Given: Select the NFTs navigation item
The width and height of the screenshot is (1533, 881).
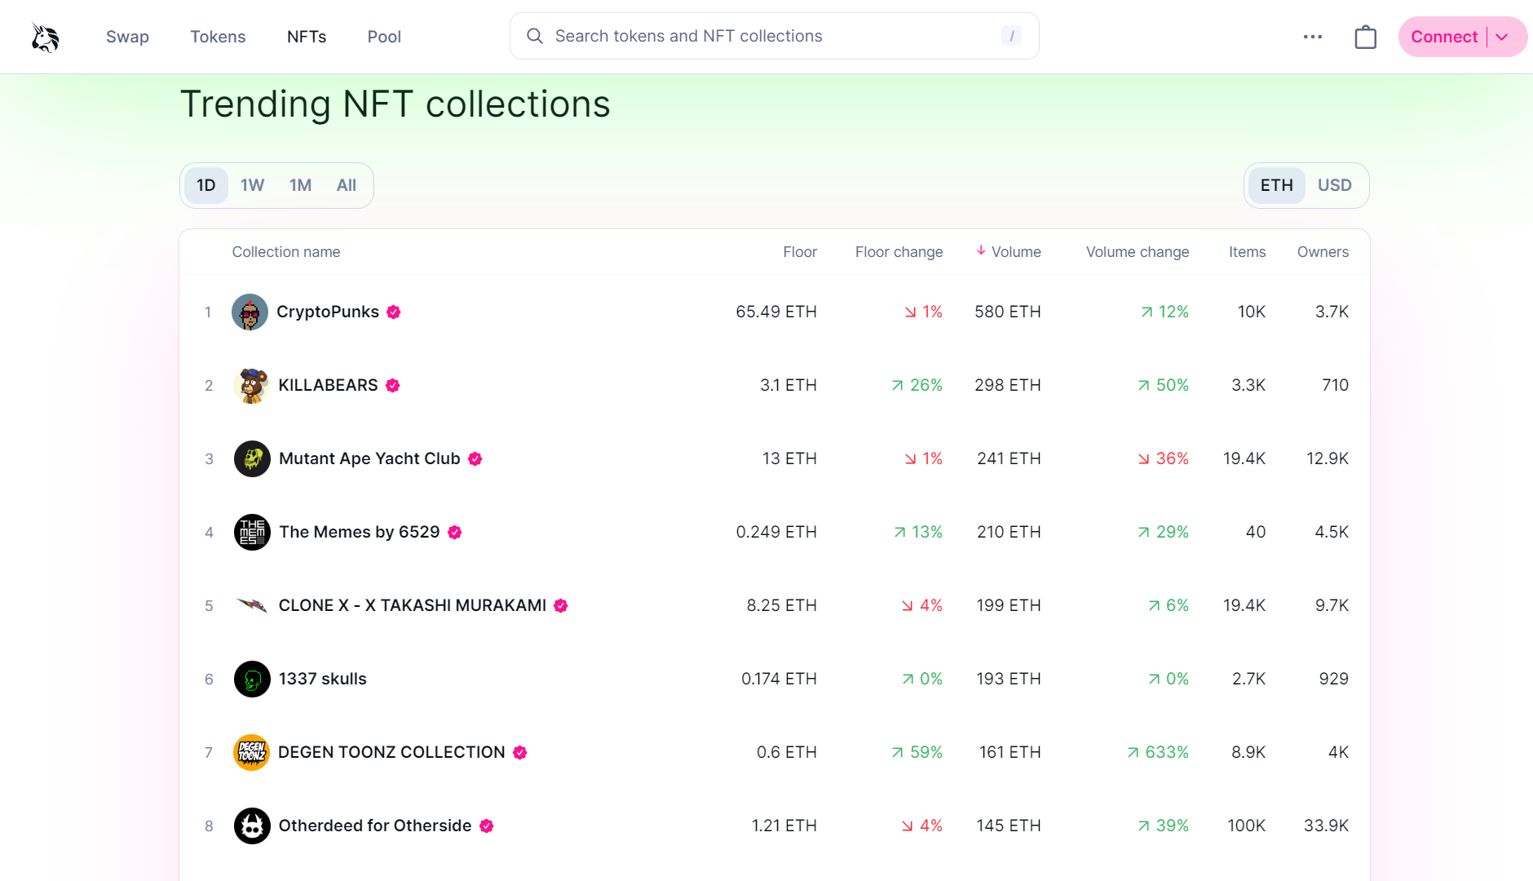Looking at the screenshot, I should (307, 37).
